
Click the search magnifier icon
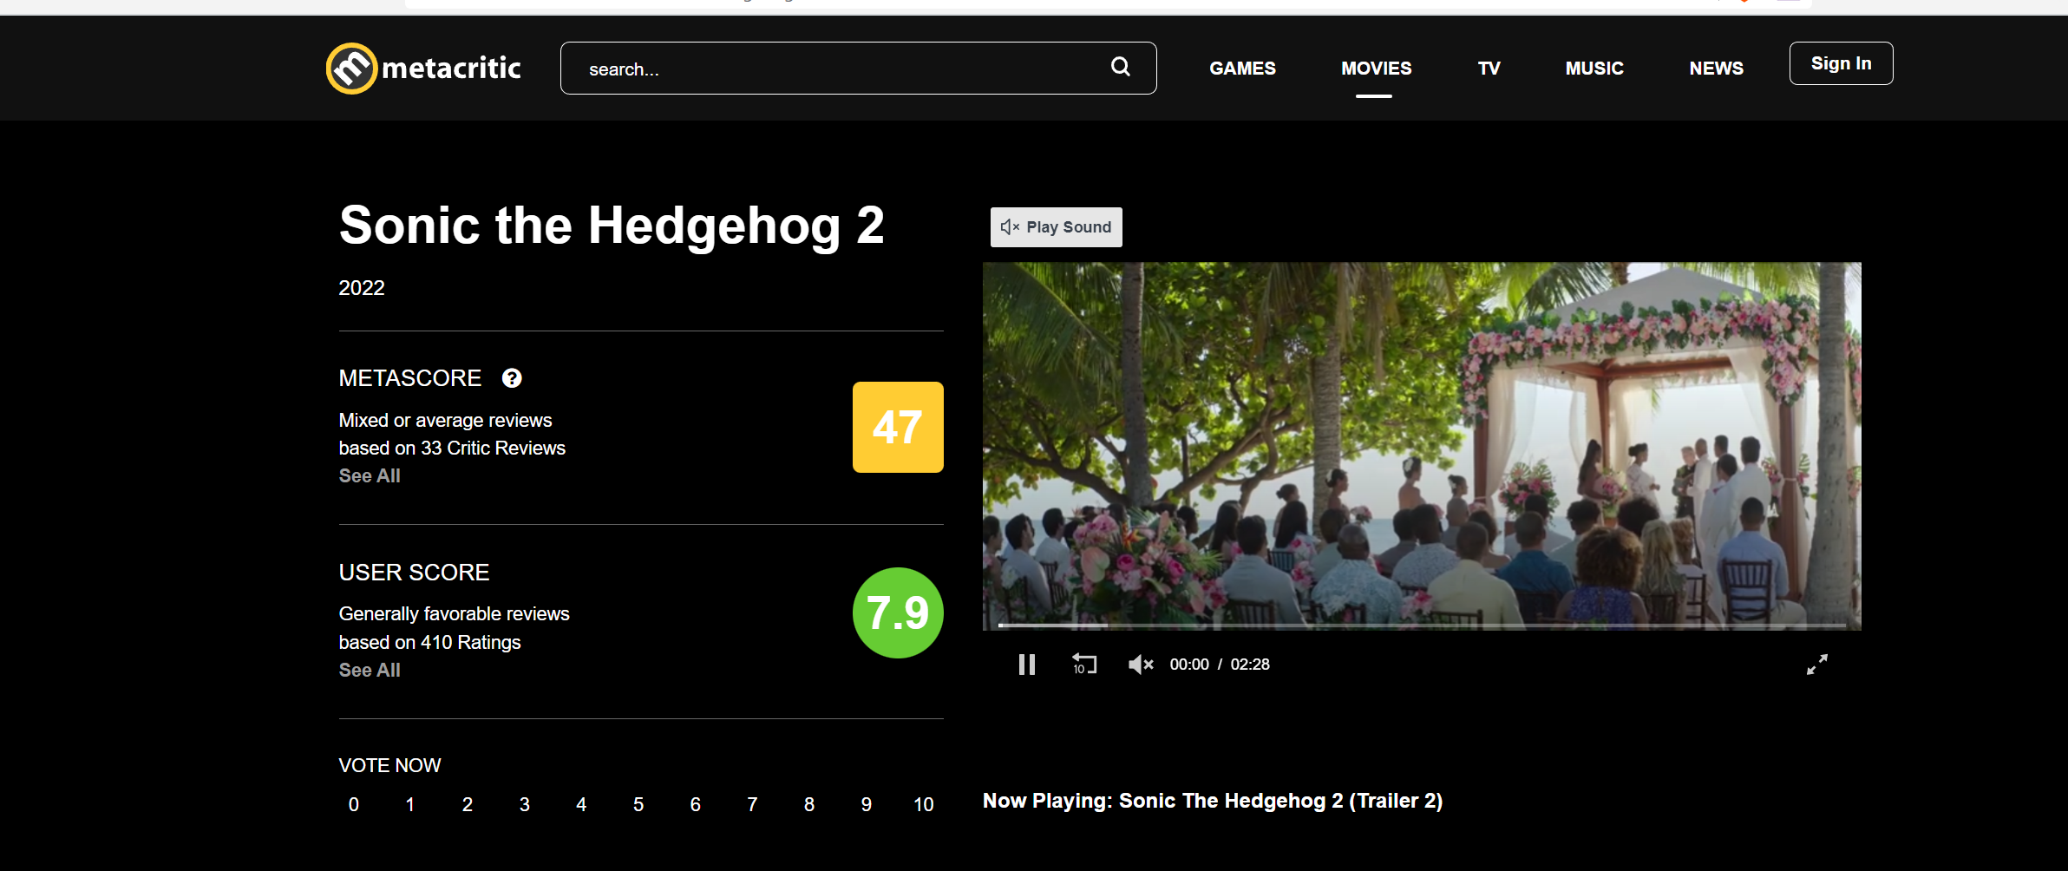pos(1121,67)
